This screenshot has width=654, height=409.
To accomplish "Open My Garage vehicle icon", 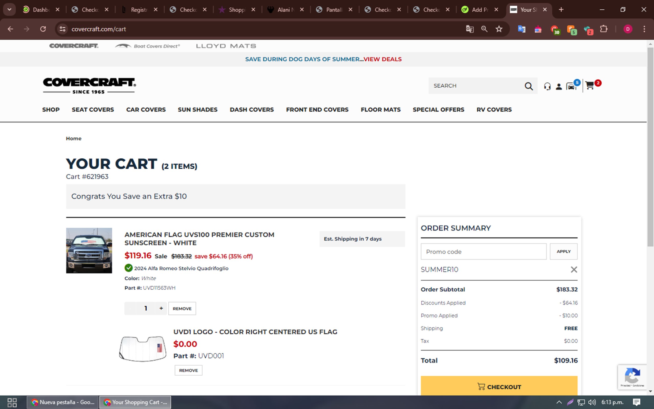I will click(571, 86).
